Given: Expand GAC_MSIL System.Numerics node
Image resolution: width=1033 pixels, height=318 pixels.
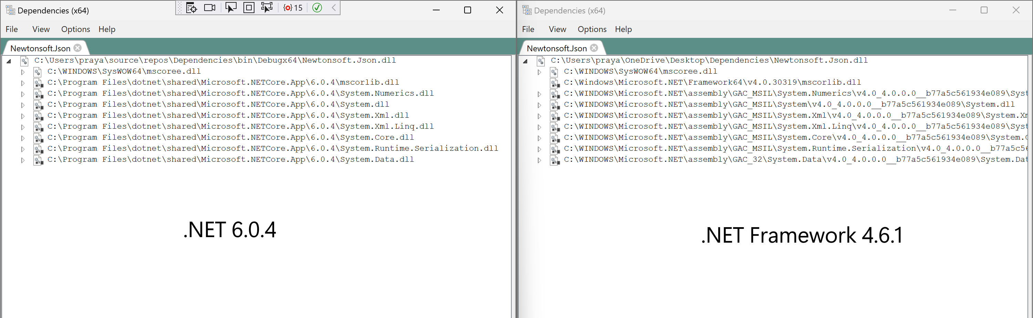Looking at the screenshot, I should [x=539, y=94].
